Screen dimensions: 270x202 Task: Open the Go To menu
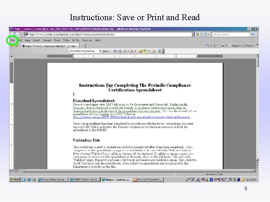76,40
